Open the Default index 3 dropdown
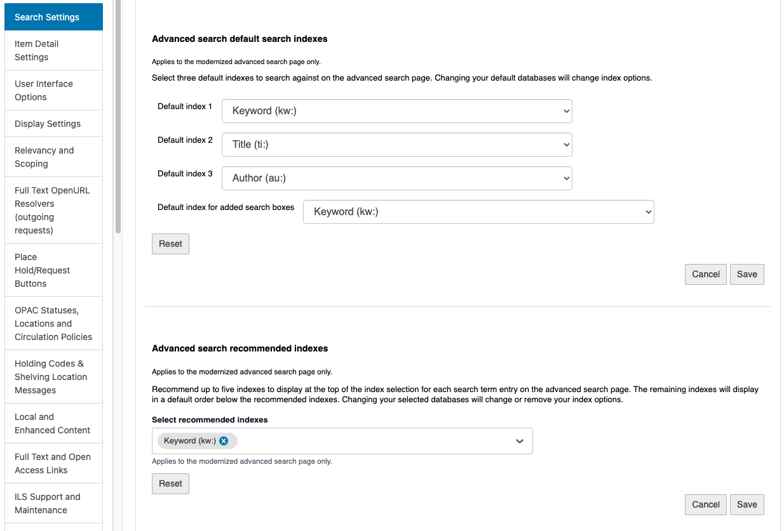The image size is (784, 531). (396, 178)
